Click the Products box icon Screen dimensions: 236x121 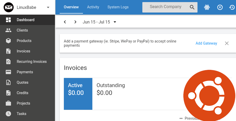point(8,41)
